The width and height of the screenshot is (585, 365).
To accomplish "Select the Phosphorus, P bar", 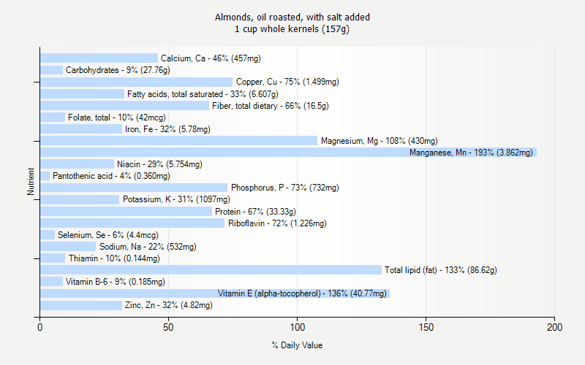I will click(x=134, y=188).
